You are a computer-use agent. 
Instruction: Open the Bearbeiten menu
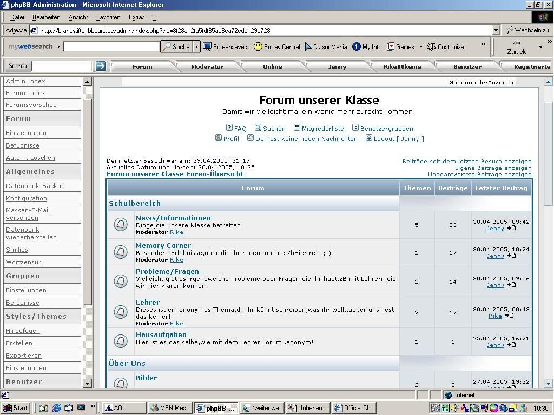(x=47, y=17)
